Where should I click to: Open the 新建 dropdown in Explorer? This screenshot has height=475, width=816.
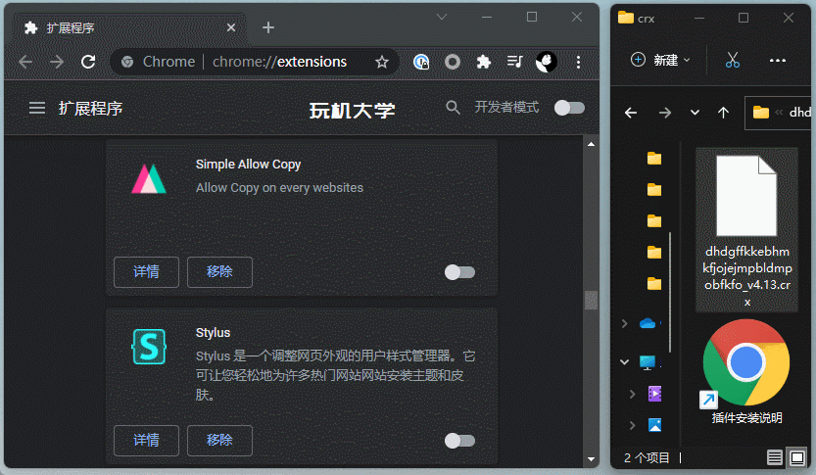(660, 61)
